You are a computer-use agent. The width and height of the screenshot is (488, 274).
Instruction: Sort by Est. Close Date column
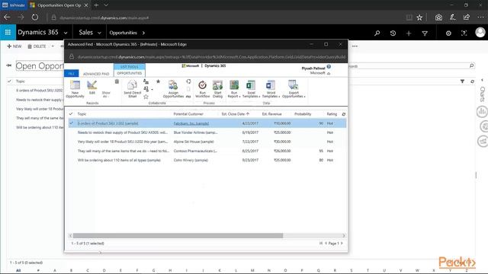tap(236, 114)
